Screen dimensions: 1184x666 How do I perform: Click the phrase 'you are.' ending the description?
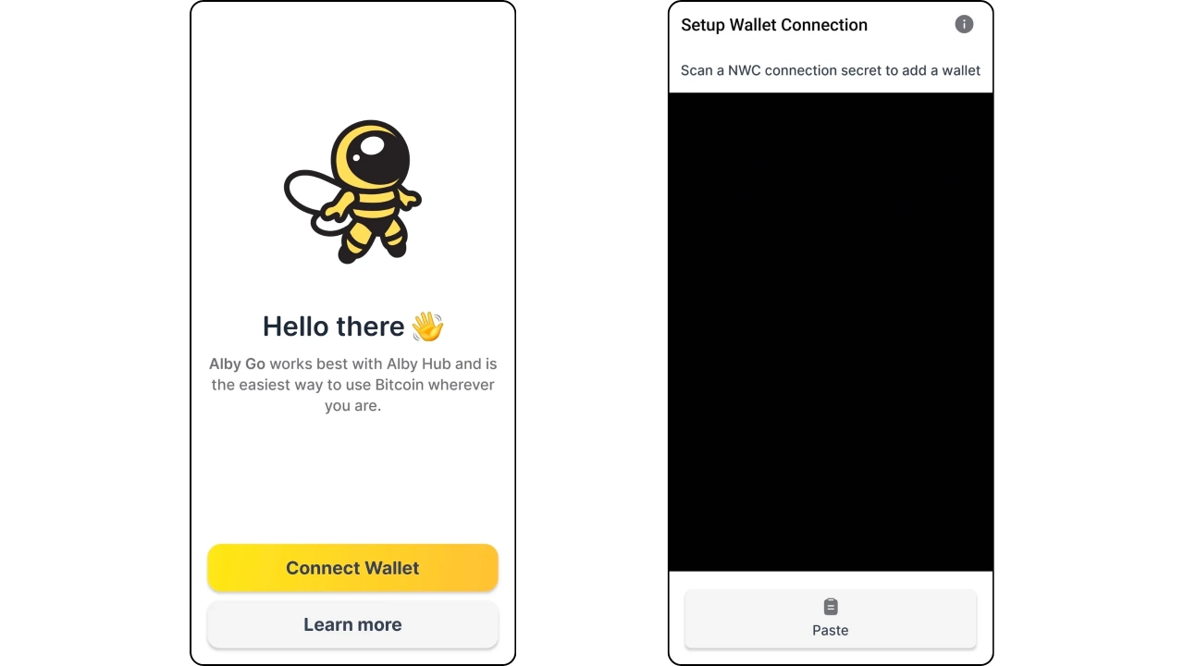point(352,405)
